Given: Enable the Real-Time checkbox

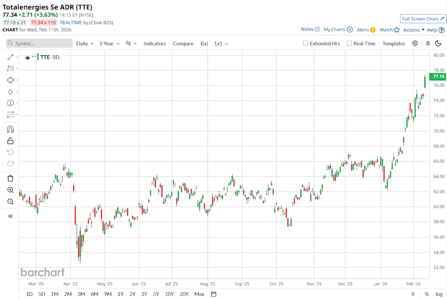Looking at the screenshot, I should 350,43.
